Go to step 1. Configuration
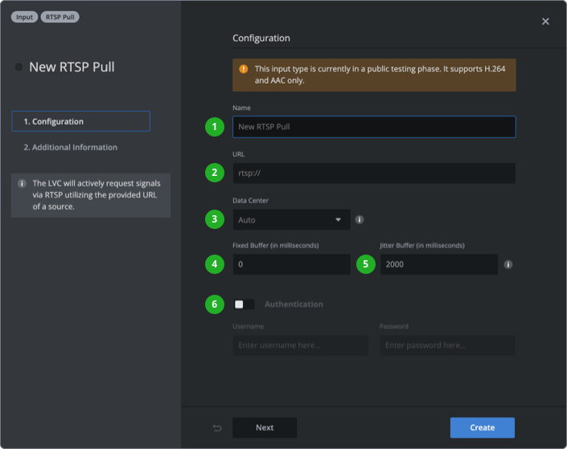 coord(80,121)
